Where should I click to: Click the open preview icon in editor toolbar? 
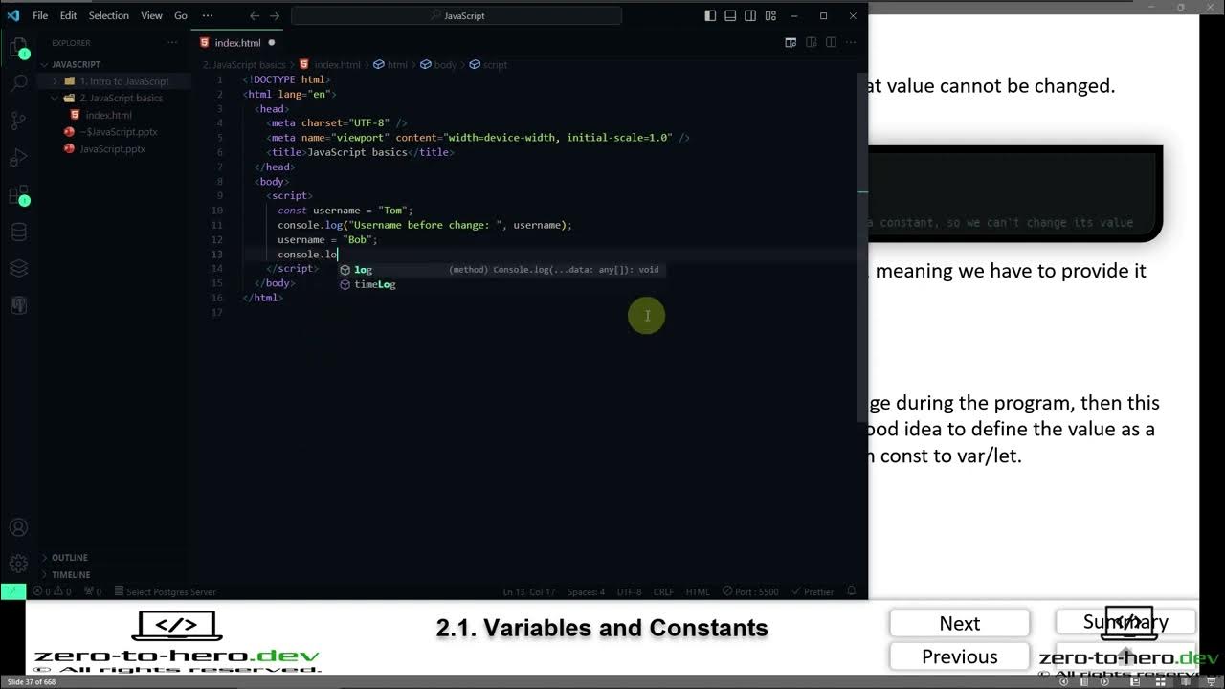point(791,43)
